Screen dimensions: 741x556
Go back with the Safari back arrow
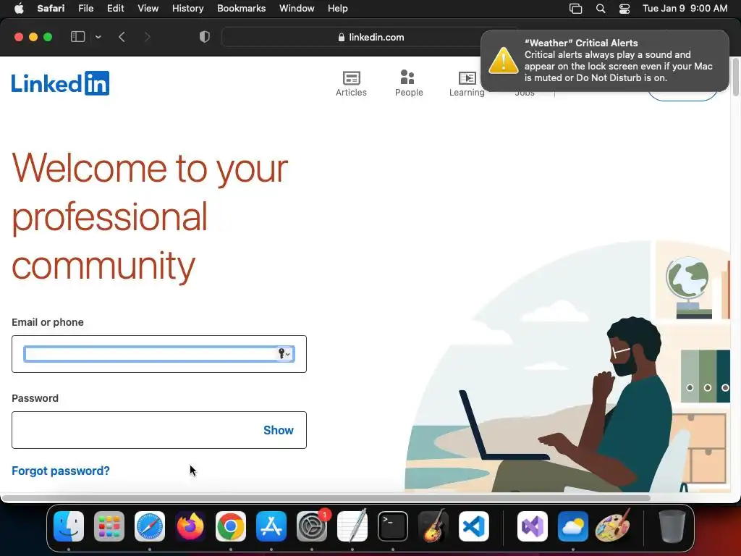pos(122,37)
